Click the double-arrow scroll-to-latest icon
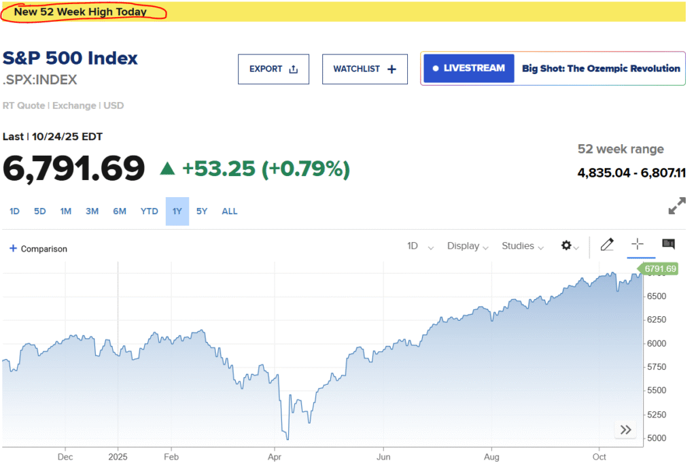This screenshot has width=696, height=465. [626, 430]
